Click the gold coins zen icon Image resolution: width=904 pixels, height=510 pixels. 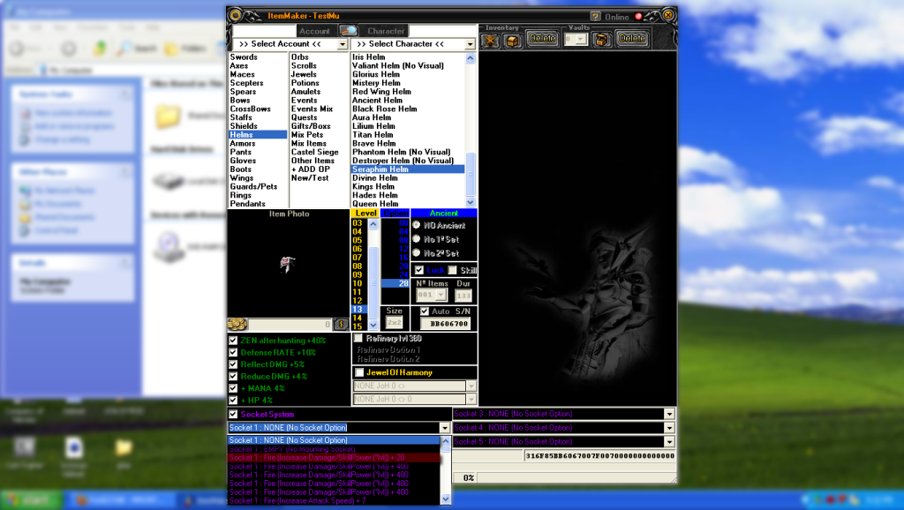[236, 324]
